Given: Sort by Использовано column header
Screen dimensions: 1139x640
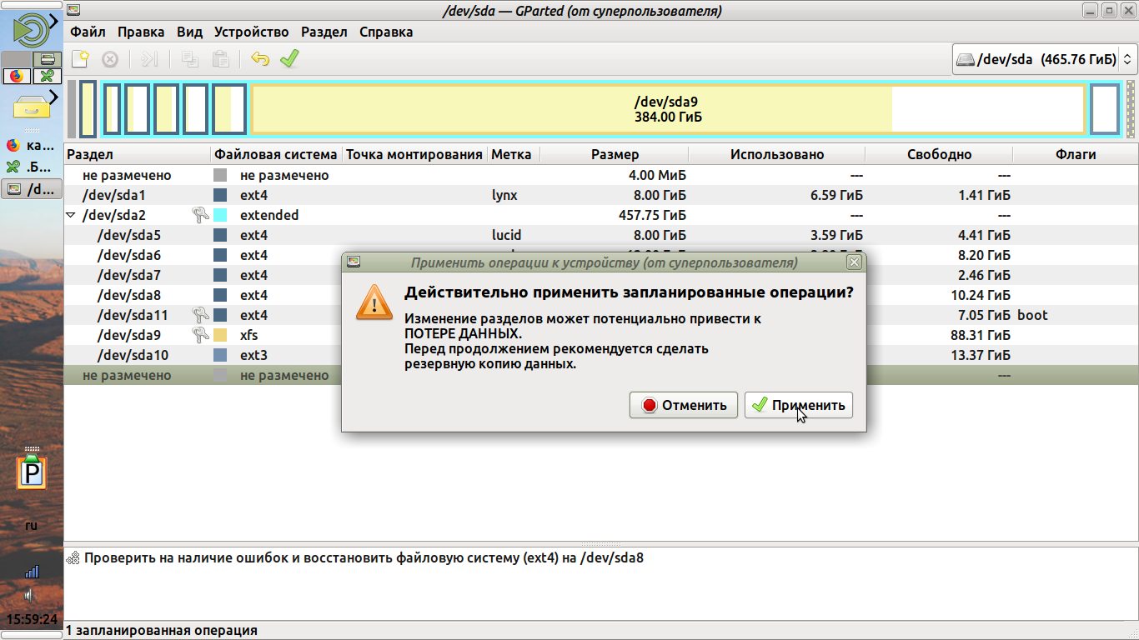Looking at the screenshot, I should click(x=777, y=154).
